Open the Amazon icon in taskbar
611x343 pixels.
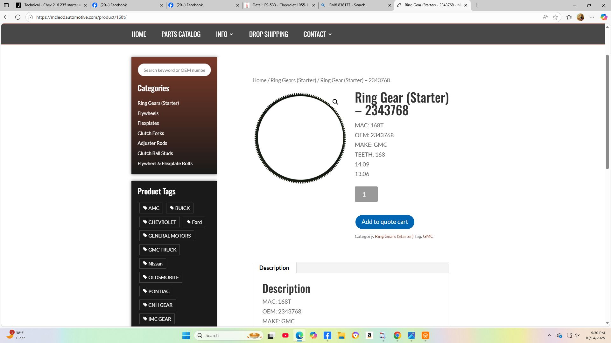[x=369, y=335]
